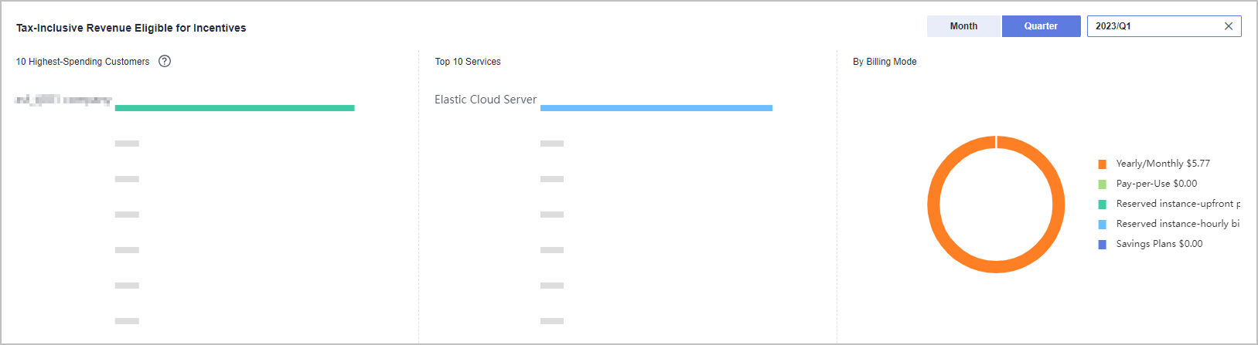The height and width of the screenshot is (345, 1258).
Task: Click help icon beside 10 Highest-Spending Customers
Action: pos(165,62)
